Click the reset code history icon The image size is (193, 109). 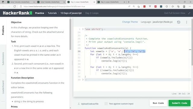tap(179, 22)
